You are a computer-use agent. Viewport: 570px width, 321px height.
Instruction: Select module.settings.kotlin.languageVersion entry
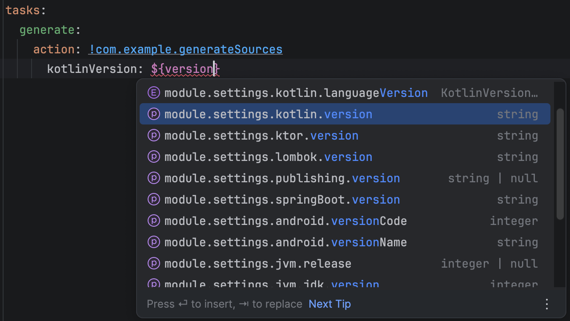(296, 93)
